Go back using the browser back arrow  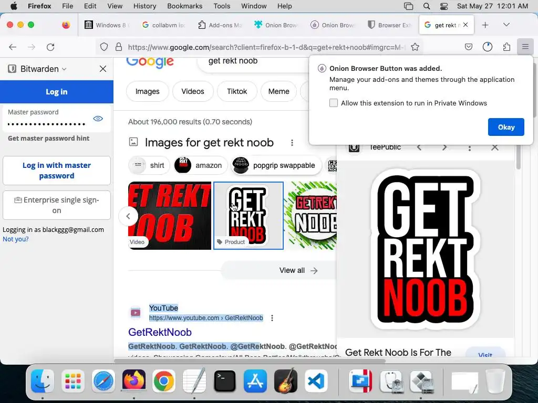[13, 47]
